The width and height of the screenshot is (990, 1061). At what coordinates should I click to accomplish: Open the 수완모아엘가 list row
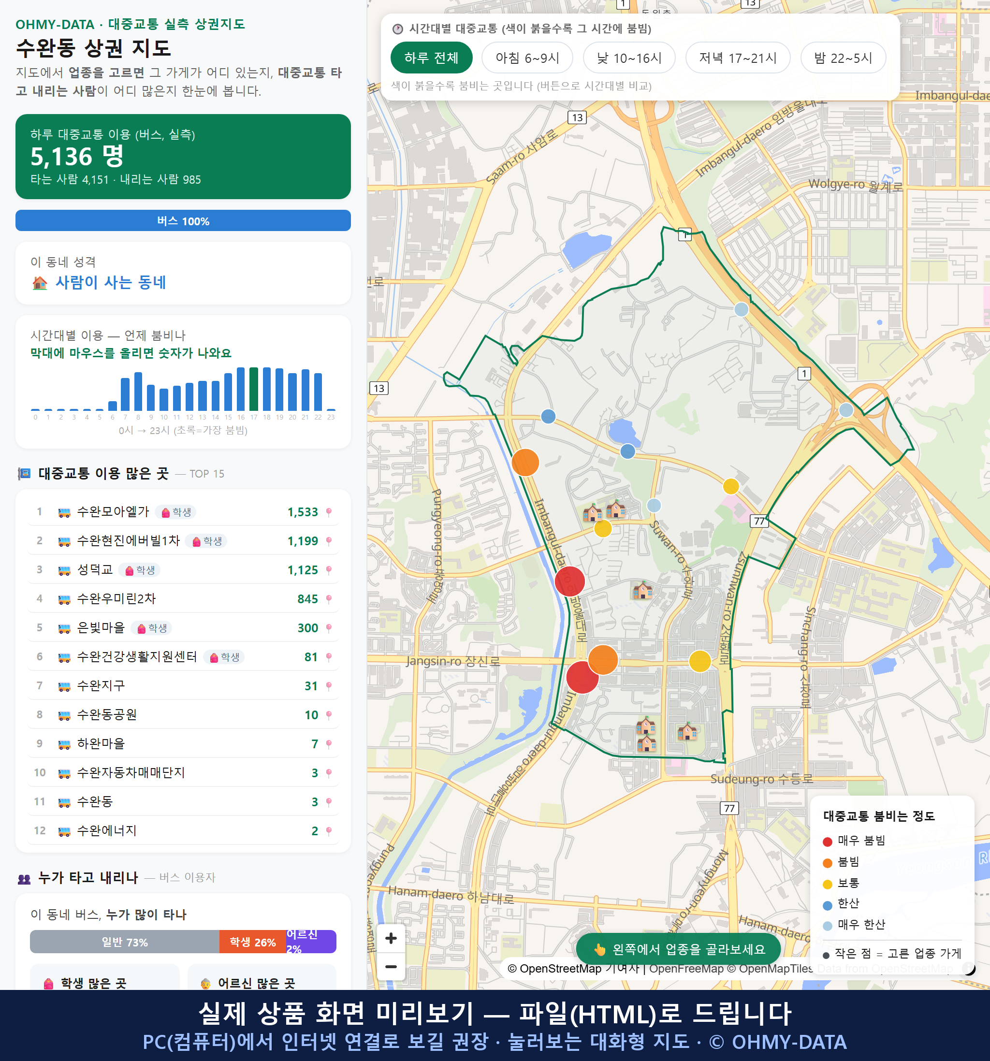(183, 512)
